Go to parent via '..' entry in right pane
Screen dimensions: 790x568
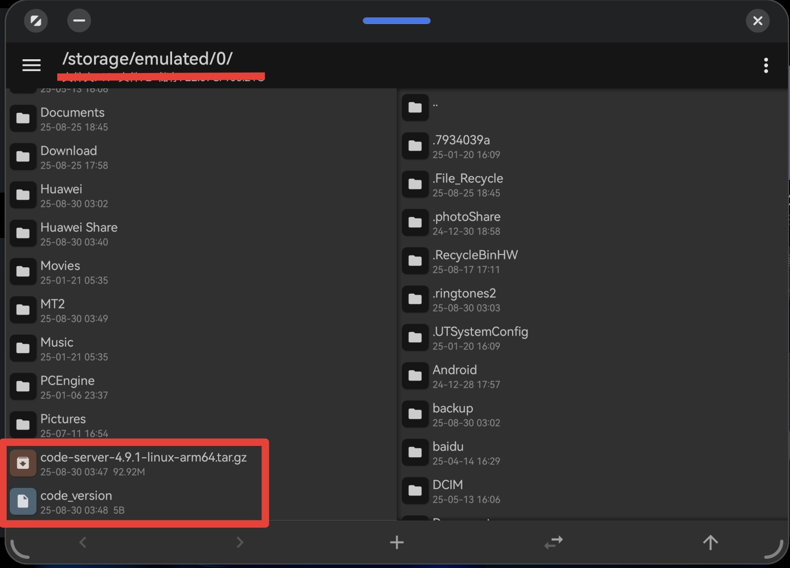pyautogui.click(x=593, y=107)
